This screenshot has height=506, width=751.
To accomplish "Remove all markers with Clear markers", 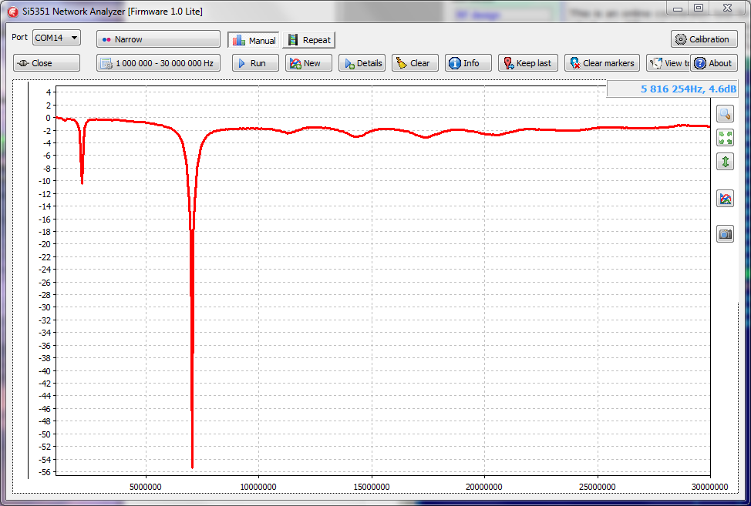I will coord(601,63).
